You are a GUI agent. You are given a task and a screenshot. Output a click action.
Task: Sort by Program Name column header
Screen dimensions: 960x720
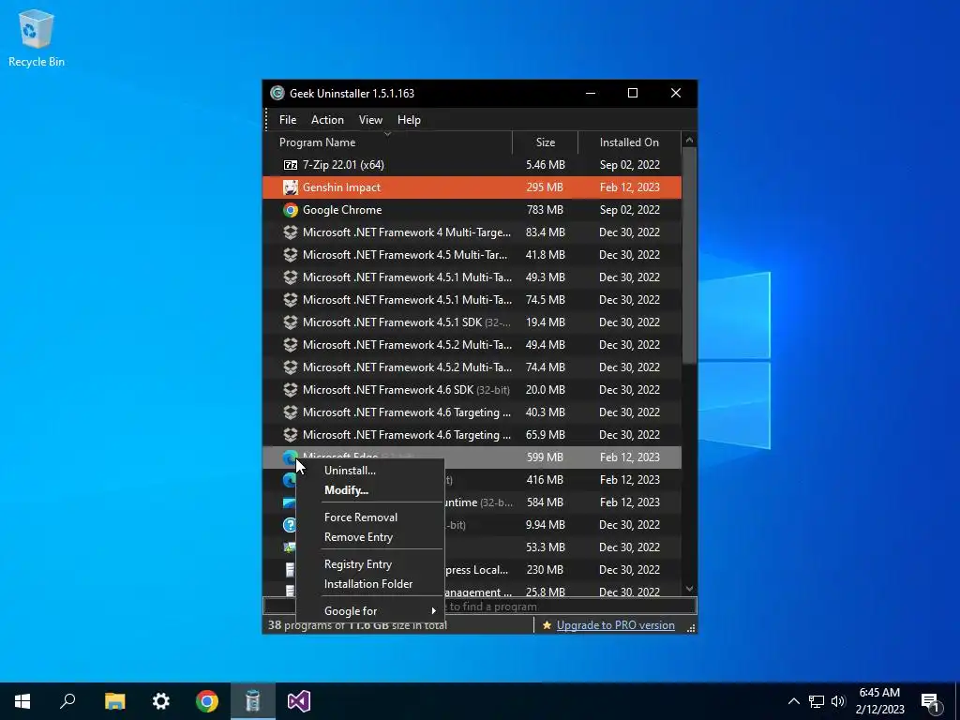pos(388,142)
